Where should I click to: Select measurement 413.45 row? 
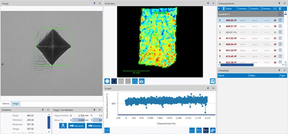(x=251, y=56)
